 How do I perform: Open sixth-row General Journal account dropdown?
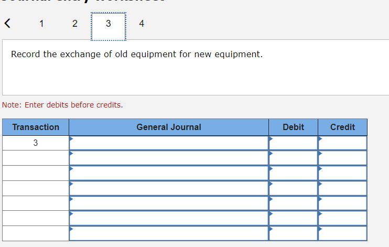click(x=169, y=218)
